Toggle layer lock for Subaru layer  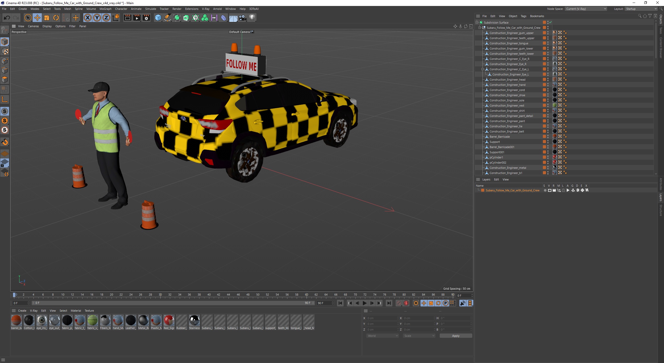click(x=563, y=190)
